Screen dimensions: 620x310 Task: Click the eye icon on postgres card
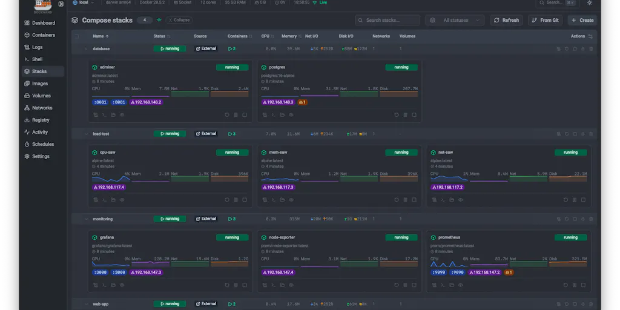pyautogui.click(x=291, y=115)
